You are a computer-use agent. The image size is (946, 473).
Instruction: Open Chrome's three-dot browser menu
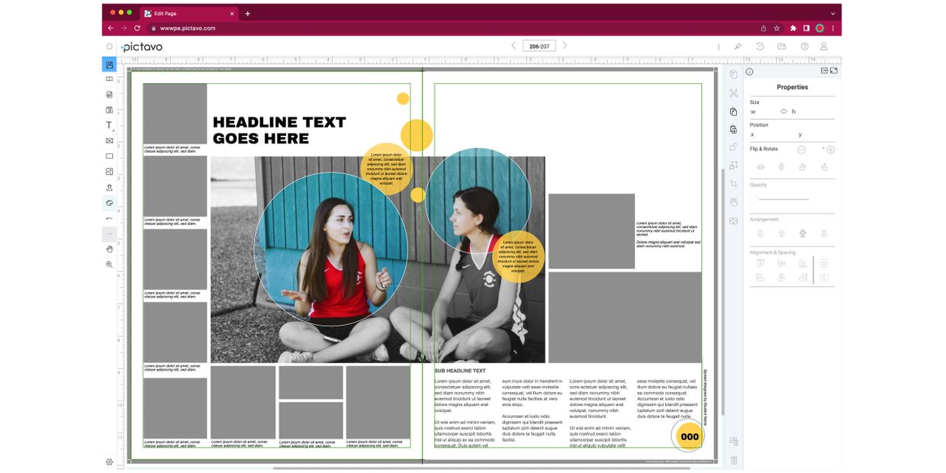point(833,28)
